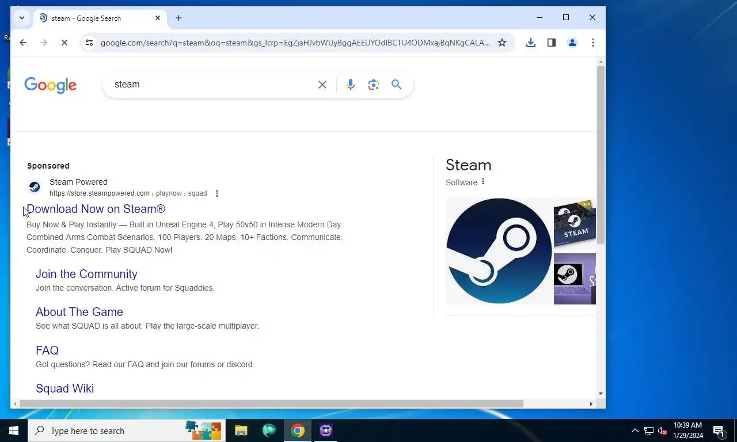Open the notification center icon

tap(719, 430)
